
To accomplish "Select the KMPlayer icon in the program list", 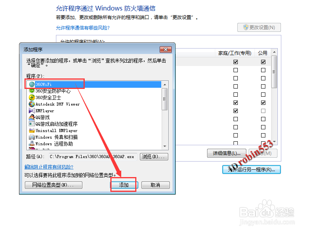I will point(31,111).
